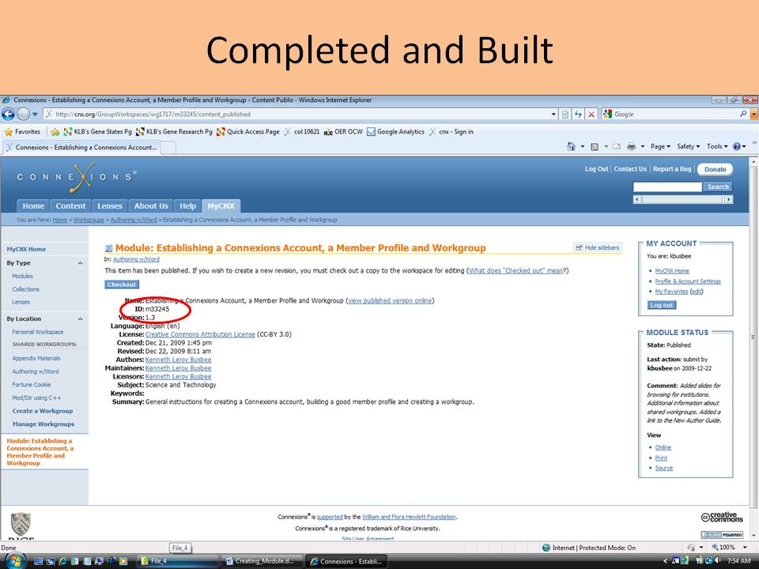The image size is (759, 569).
Task: Open the address bar history dropdown
Action: (x=553, y=114)
